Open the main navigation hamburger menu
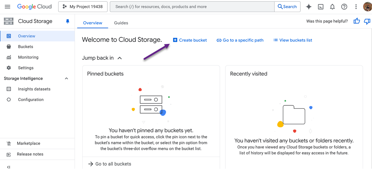This screenshot has width=372, height=169. point(7,7)
